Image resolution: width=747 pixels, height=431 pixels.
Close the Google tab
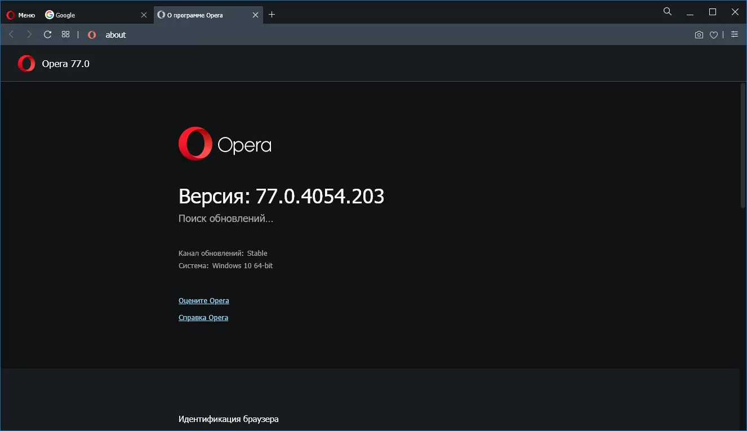click(144, 15)
